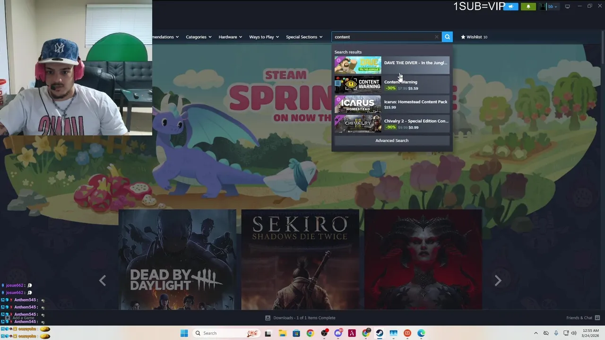Screen dimensions: 605x340
Task: Open the Content Warning game thumbnail
Action: tap(358, 85)
